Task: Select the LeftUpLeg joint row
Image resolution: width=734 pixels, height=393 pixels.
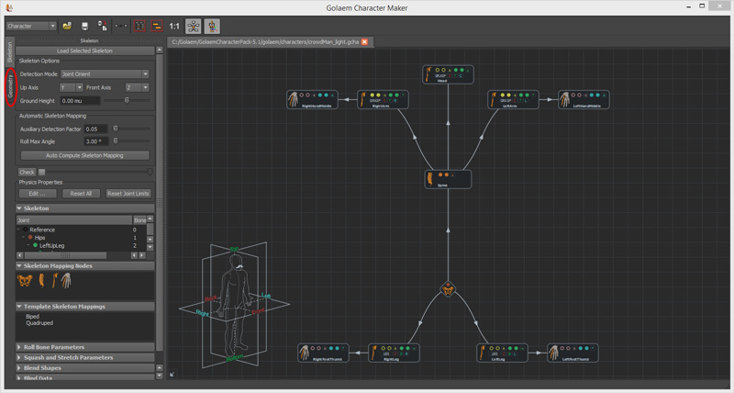Action: tap(81, 245)
